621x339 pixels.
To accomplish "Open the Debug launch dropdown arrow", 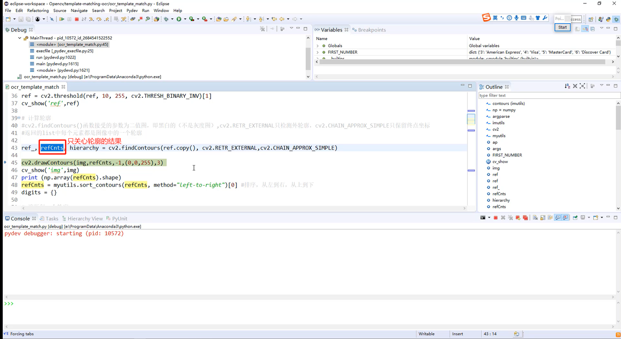I will click(172, 19).
